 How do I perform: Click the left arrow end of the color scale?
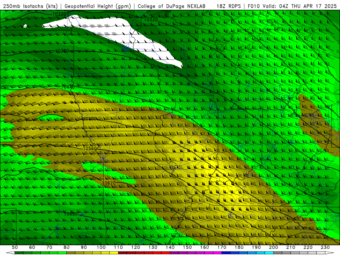click(x=10, y=253)
